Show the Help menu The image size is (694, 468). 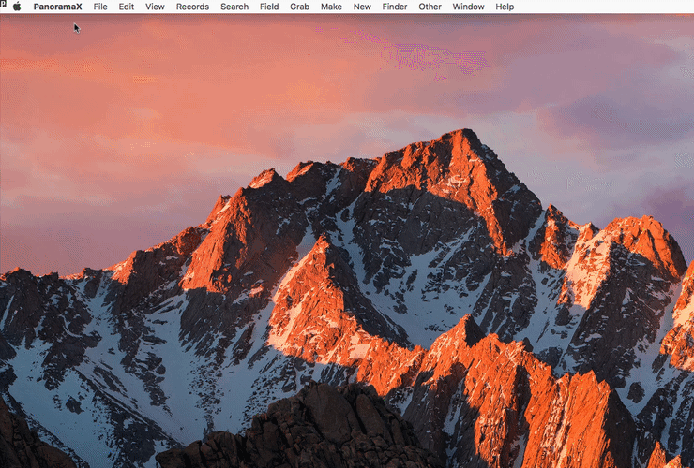(x=505, y=7)
